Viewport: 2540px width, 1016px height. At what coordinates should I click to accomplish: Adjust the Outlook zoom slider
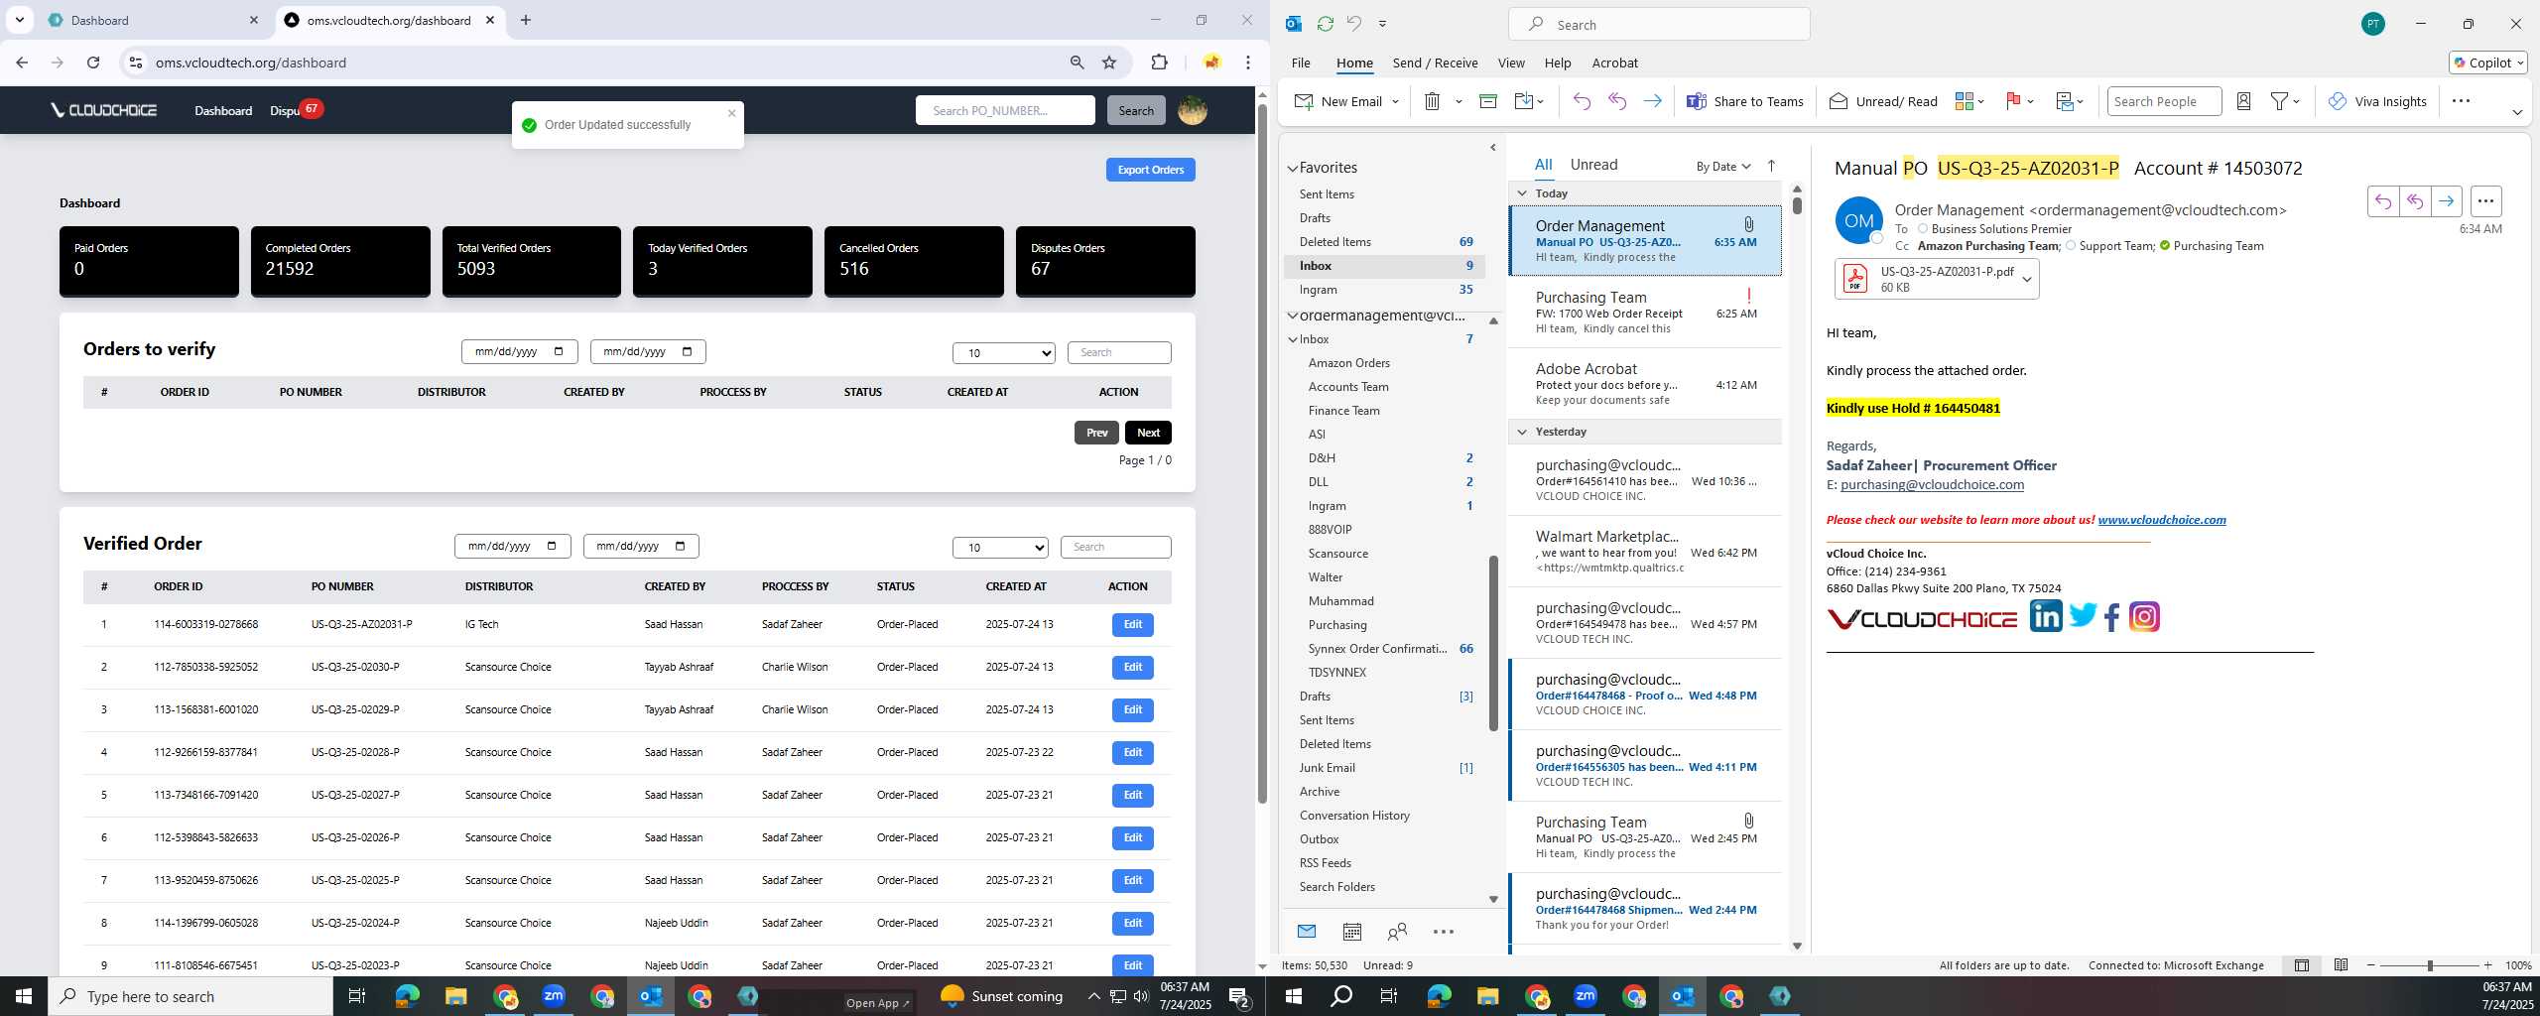(x=2430, y=965)
